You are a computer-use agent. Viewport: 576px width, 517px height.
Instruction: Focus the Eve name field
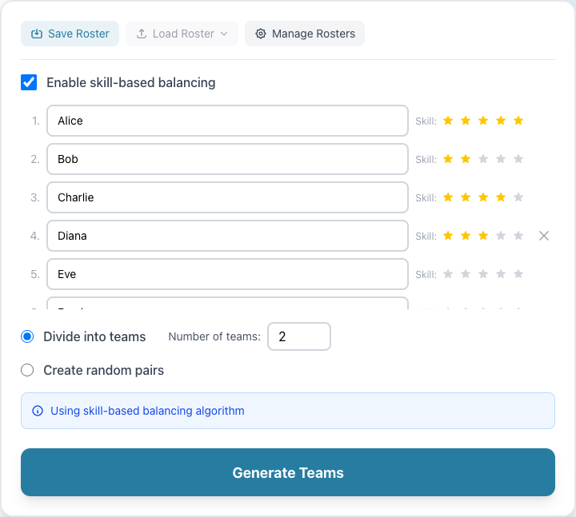(x=227, y=274)
